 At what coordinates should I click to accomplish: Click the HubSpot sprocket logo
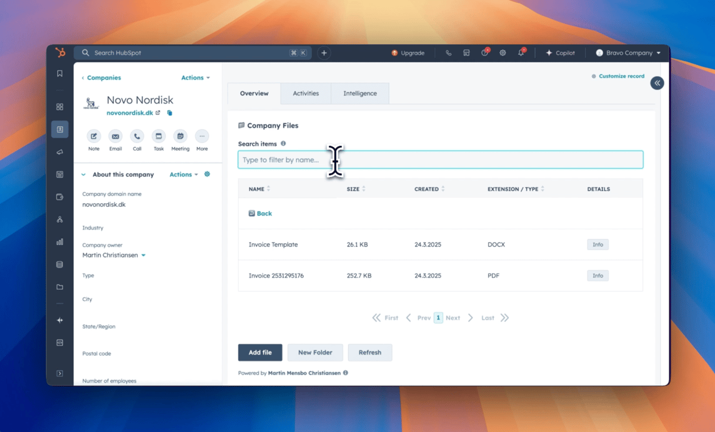click(x=60, y=53)
